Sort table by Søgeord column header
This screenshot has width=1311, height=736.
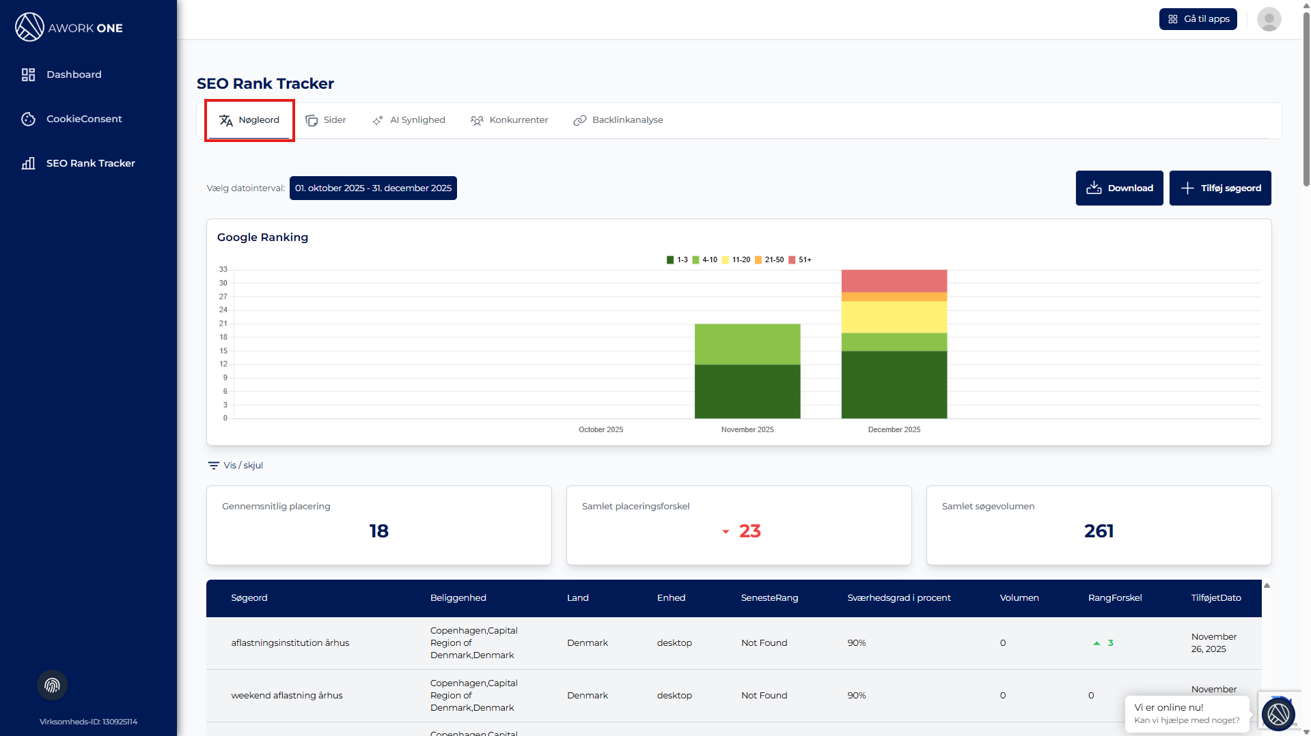coord(249,598)
